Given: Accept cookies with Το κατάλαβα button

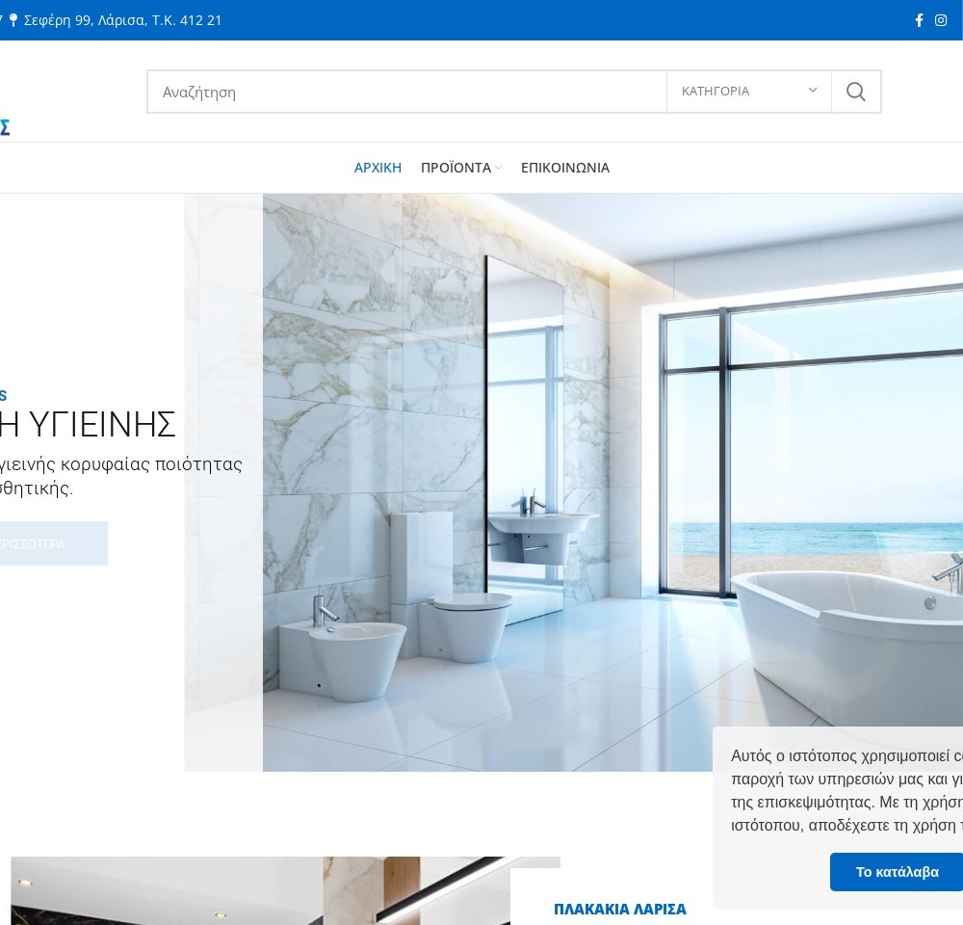Looking at the screenshot, I should pyautogui.click(x=897, y=872).
